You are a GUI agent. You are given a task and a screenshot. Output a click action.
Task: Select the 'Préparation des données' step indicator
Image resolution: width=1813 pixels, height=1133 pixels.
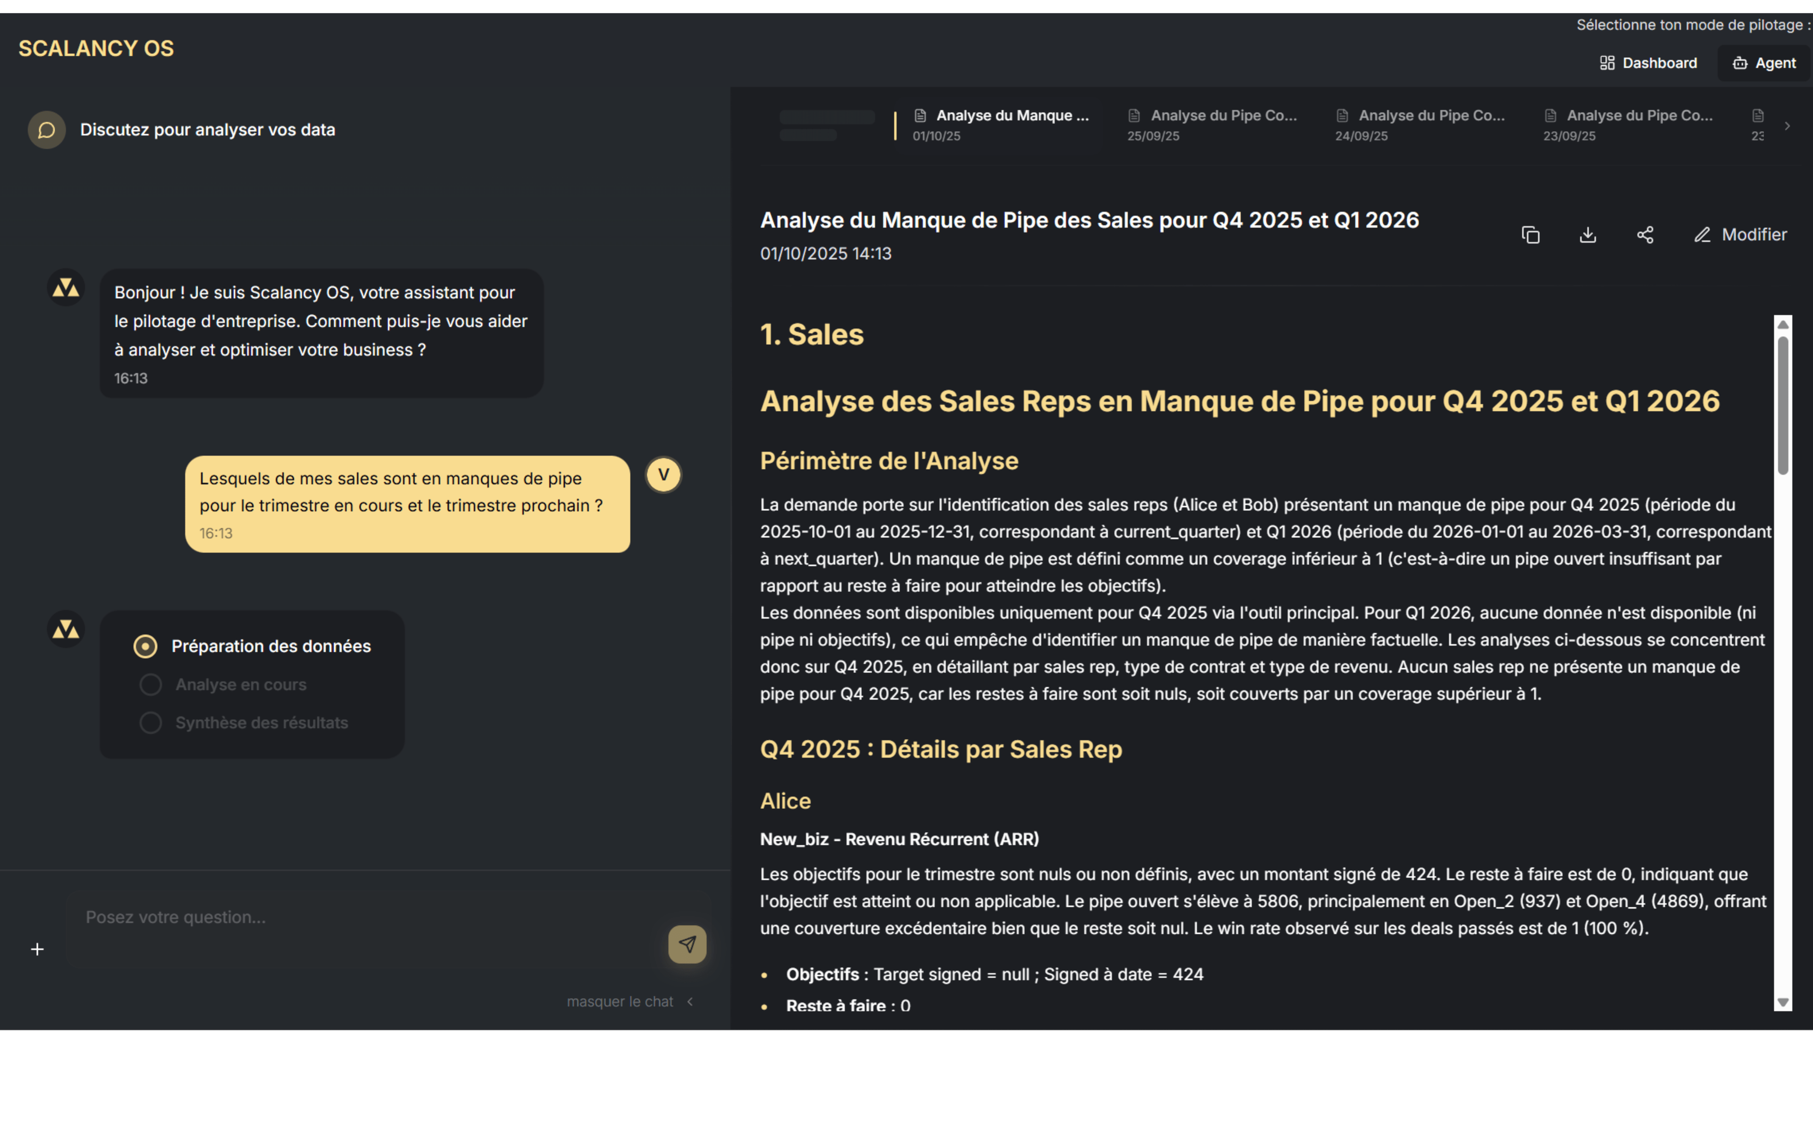144,645
